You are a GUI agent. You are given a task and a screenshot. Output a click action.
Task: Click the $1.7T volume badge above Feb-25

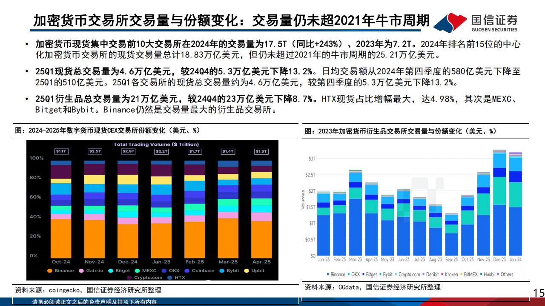tap(194, 151)
